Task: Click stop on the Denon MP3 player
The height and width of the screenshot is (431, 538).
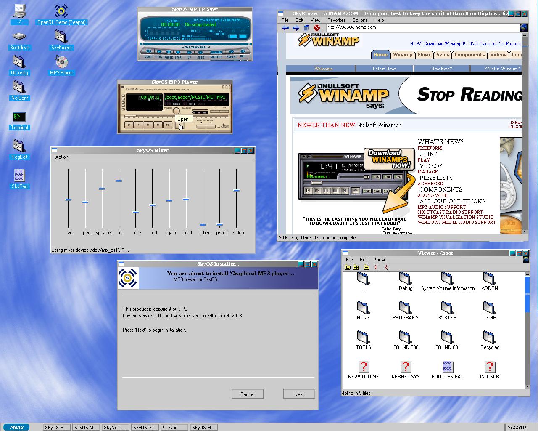Action: coord(158,125)
